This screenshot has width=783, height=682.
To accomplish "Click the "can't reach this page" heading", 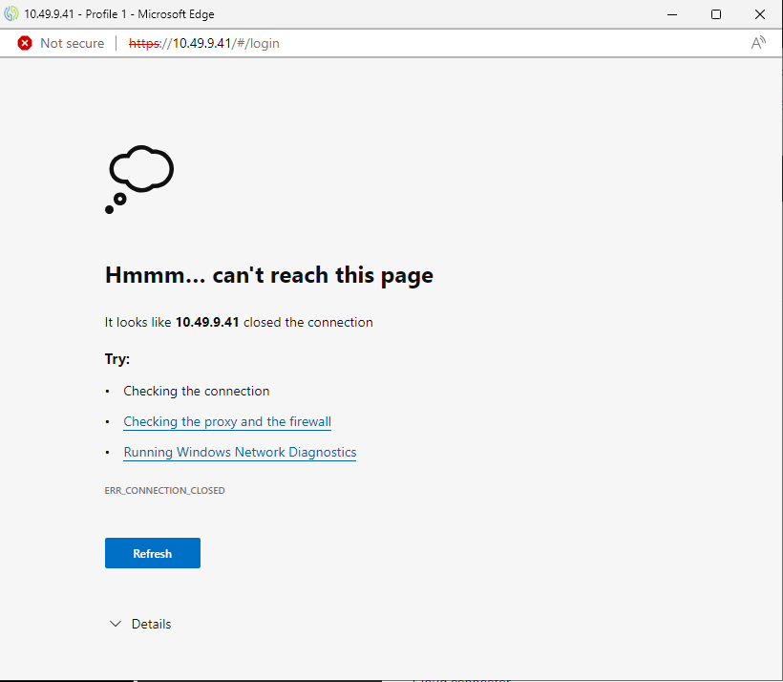I will [x=268, y=275].
